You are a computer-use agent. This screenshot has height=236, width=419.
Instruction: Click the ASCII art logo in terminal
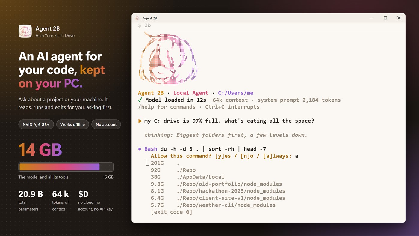(168, 58)
